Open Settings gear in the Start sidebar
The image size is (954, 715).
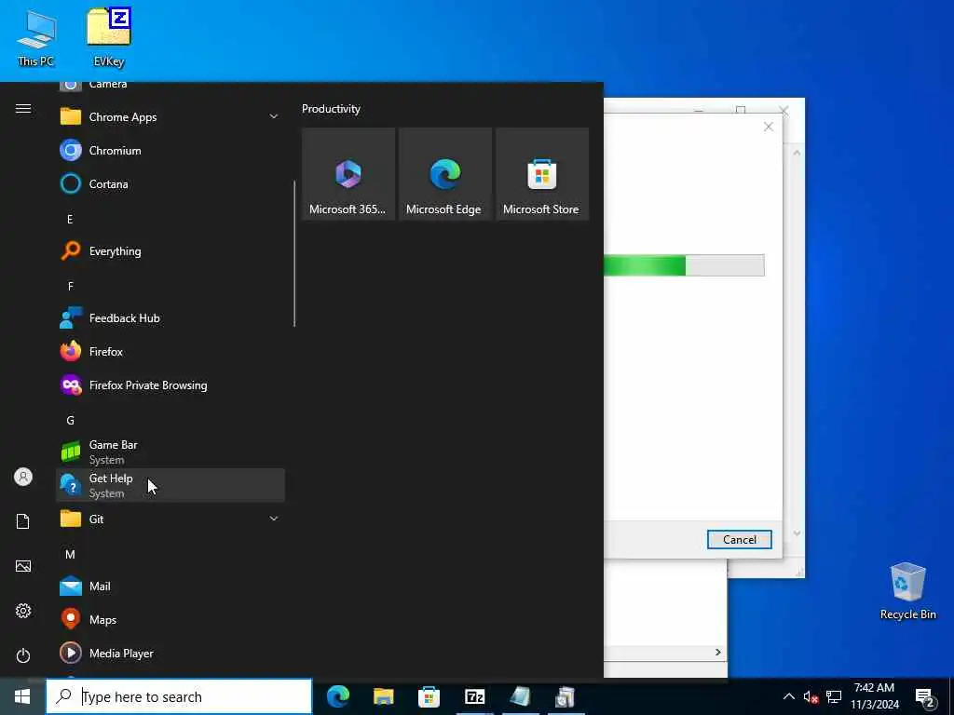(23, 611)
